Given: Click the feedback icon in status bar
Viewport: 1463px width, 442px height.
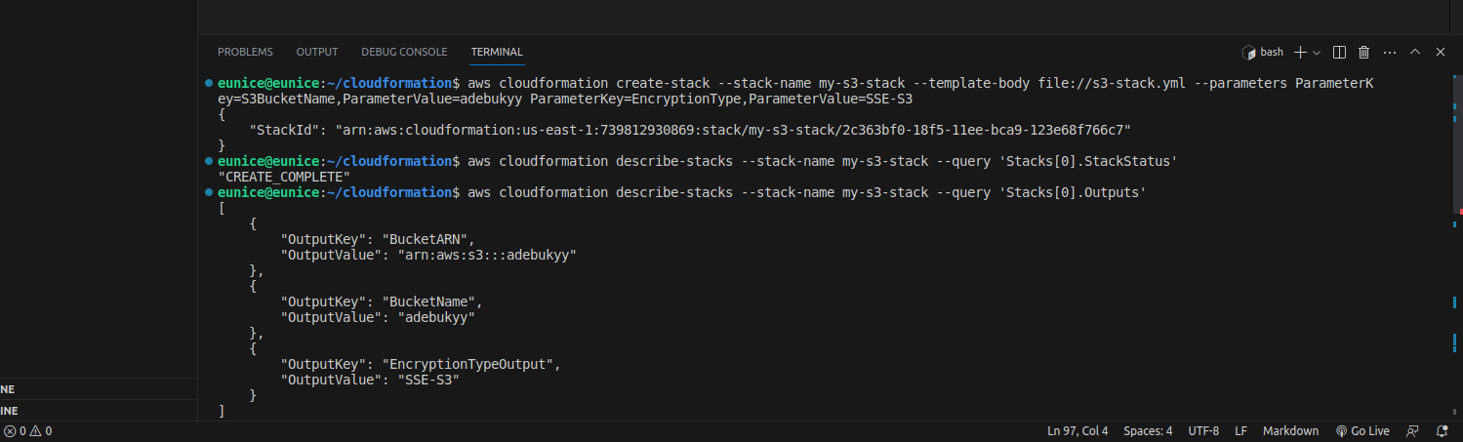Looking at the screenshot, I should coord(1412,431).
